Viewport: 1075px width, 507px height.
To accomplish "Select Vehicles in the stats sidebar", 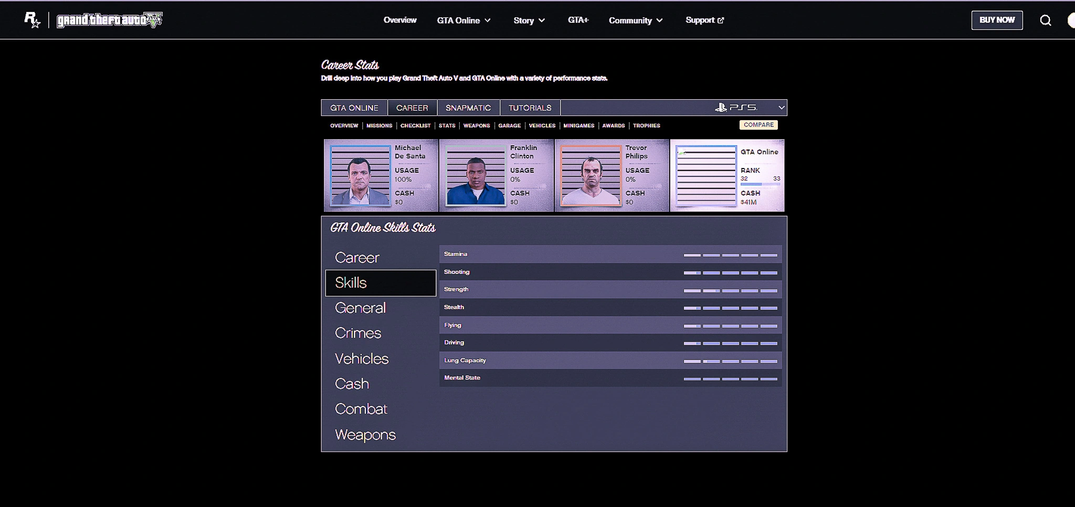I will tap(362, 358).
